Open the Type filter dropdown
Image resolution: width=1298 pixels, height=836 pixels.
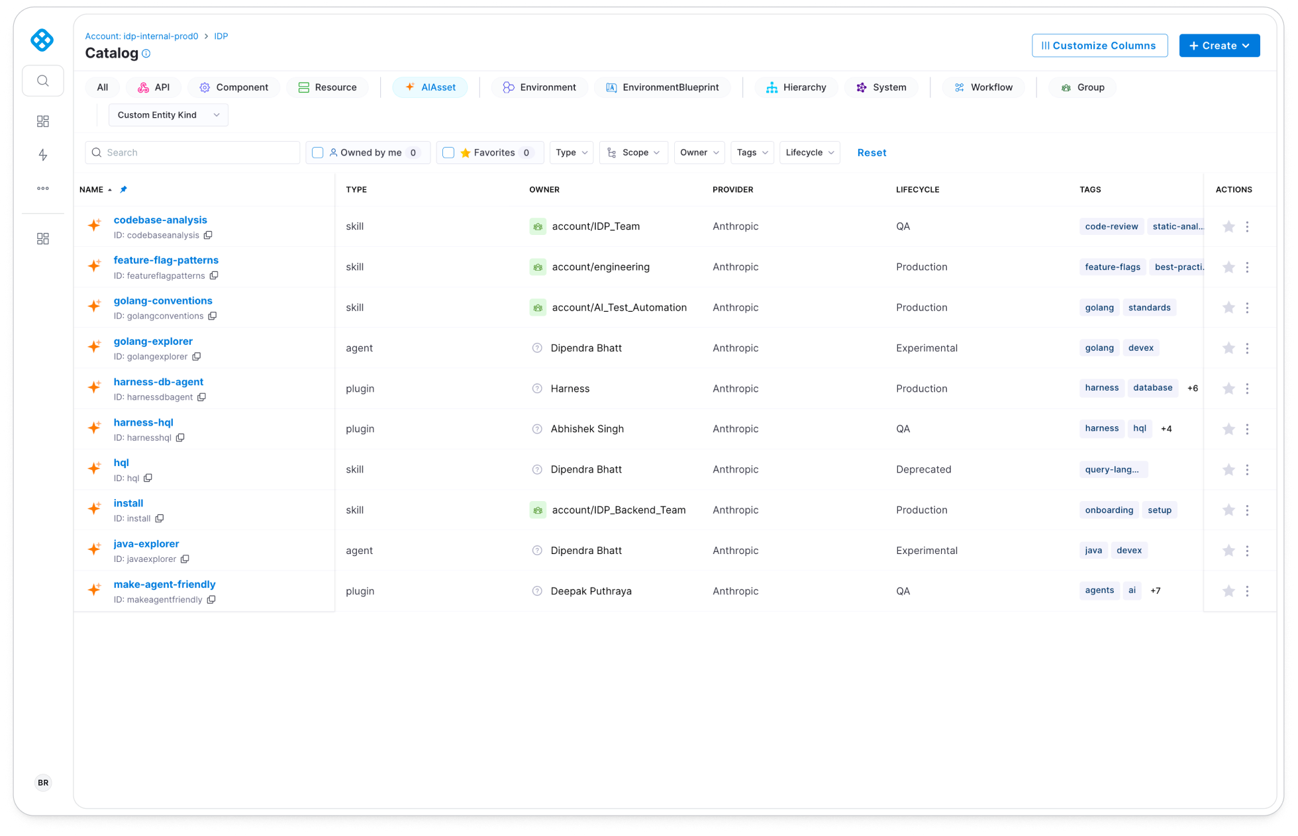(x=572, y=153)
